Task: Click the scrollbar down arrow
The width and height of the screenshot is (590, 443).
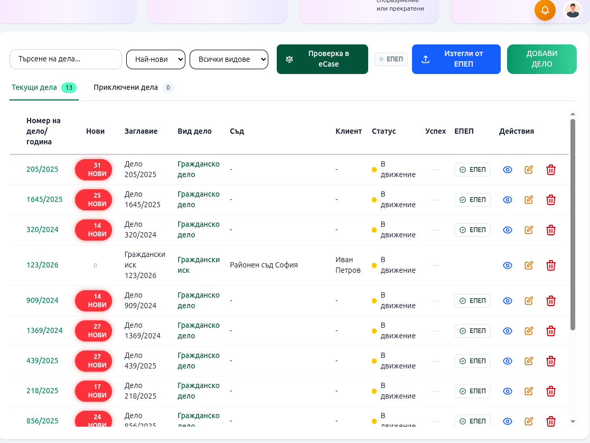Action: tap(573, 421)
